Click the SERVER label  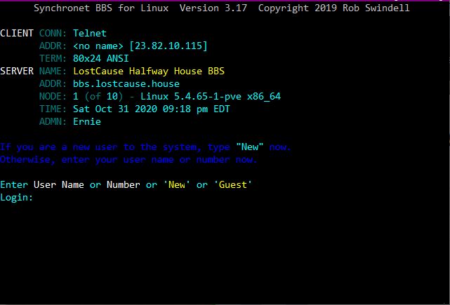pos(17,71)
